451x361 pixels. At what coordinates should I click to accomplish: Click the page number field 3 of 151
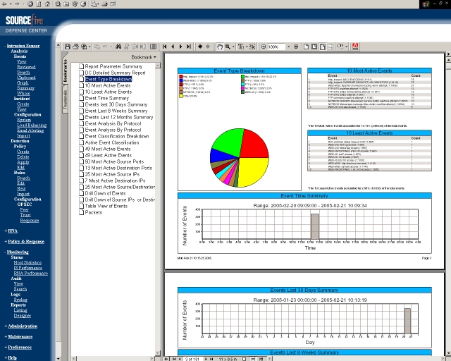pos(192,359)
